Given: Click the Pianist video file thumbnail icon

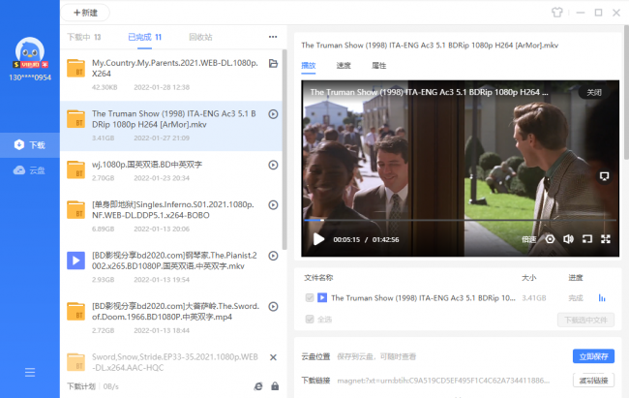Looking at the screenshot, I should click(75, 260).
